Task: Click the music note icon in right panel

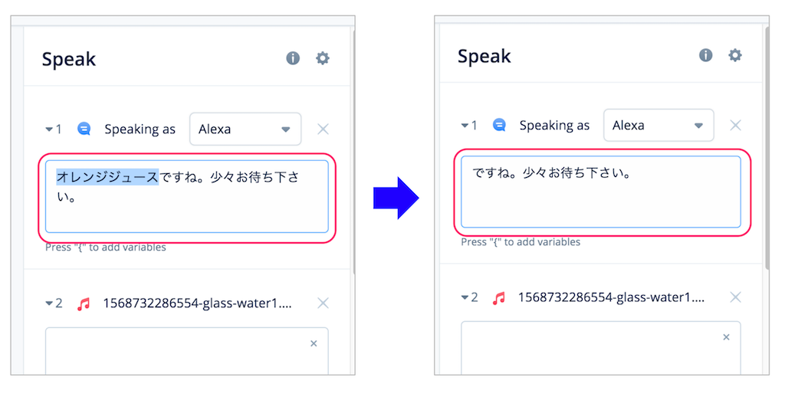Action: tap(498, 298)
